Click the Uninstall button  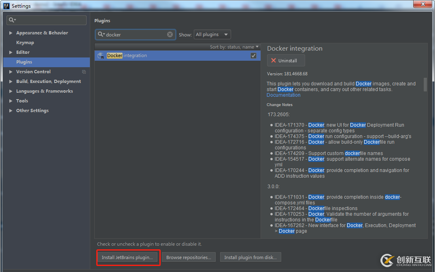point(286,60)
